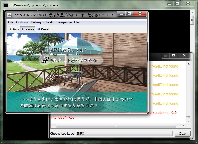Click the green Run play icon
This screenshot has width=198, height=144.
pyautogui.click(x=10, y=29)
